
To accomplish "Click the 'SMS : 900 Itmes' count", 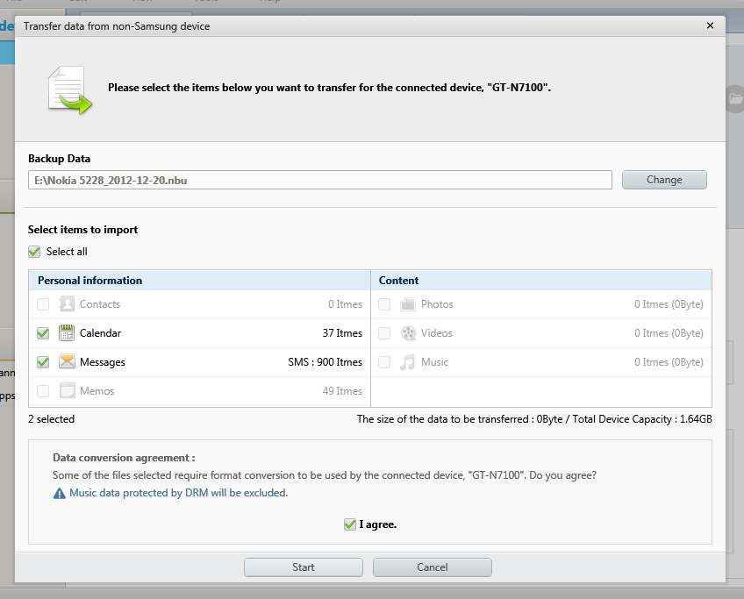I will pyautogui.click(x=325, y=362).
